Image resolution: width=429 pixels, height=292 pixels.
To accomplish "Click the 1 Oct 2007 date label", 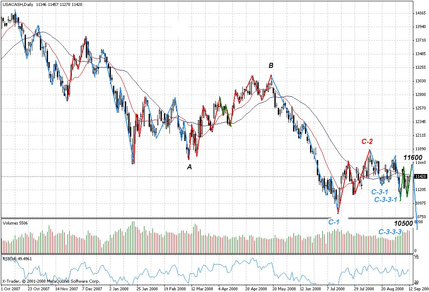I will tap(10, 289).
